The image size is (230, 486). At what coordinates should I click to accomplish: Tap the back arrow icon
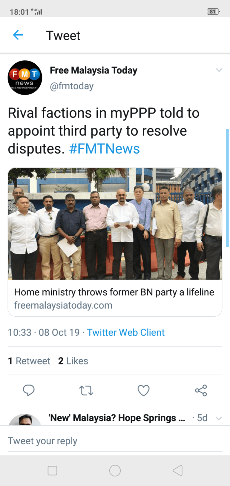[x=18, y=35]
